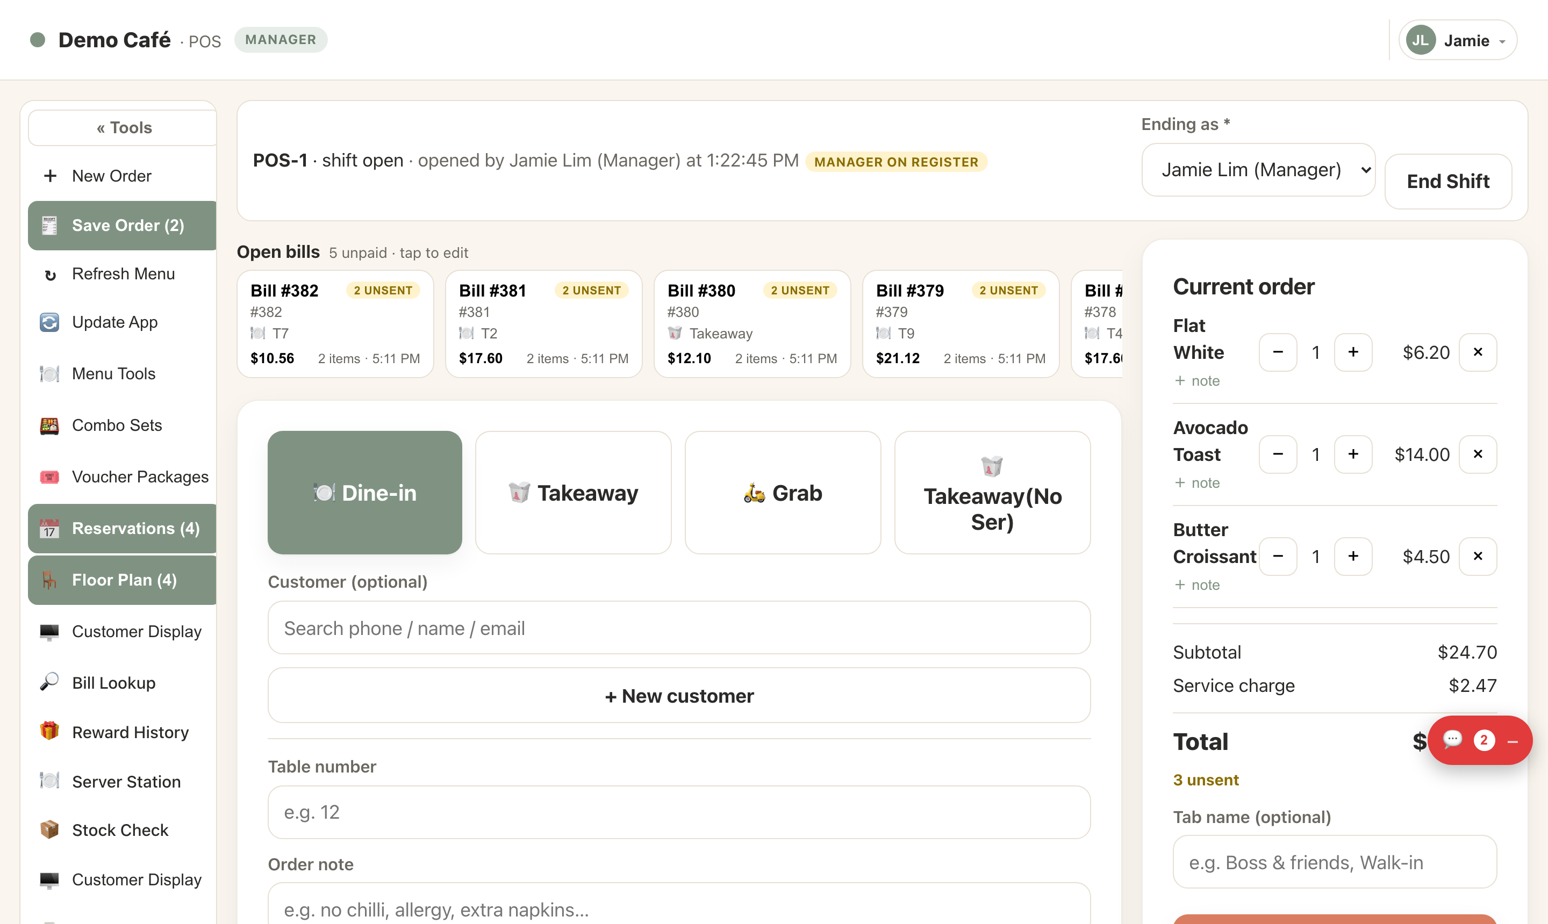This screenshot has width=1548, height=924.
Task: Click the Refresh Menu arrow icon
Action: (x=51, y=275)
